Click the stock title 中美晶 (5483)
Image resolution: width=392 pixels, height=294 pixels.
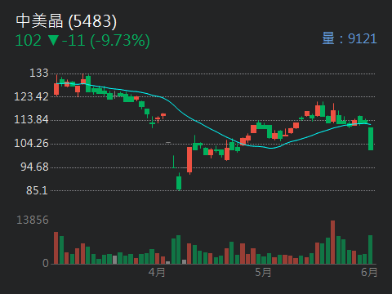66,21
